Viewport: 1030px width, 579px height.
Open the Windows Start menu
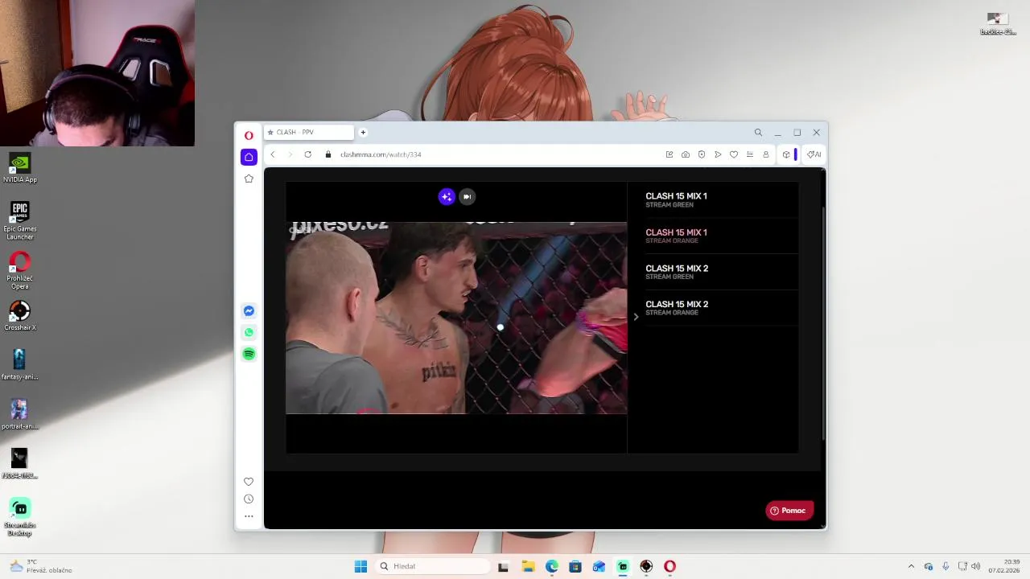[x=360, y=566]
